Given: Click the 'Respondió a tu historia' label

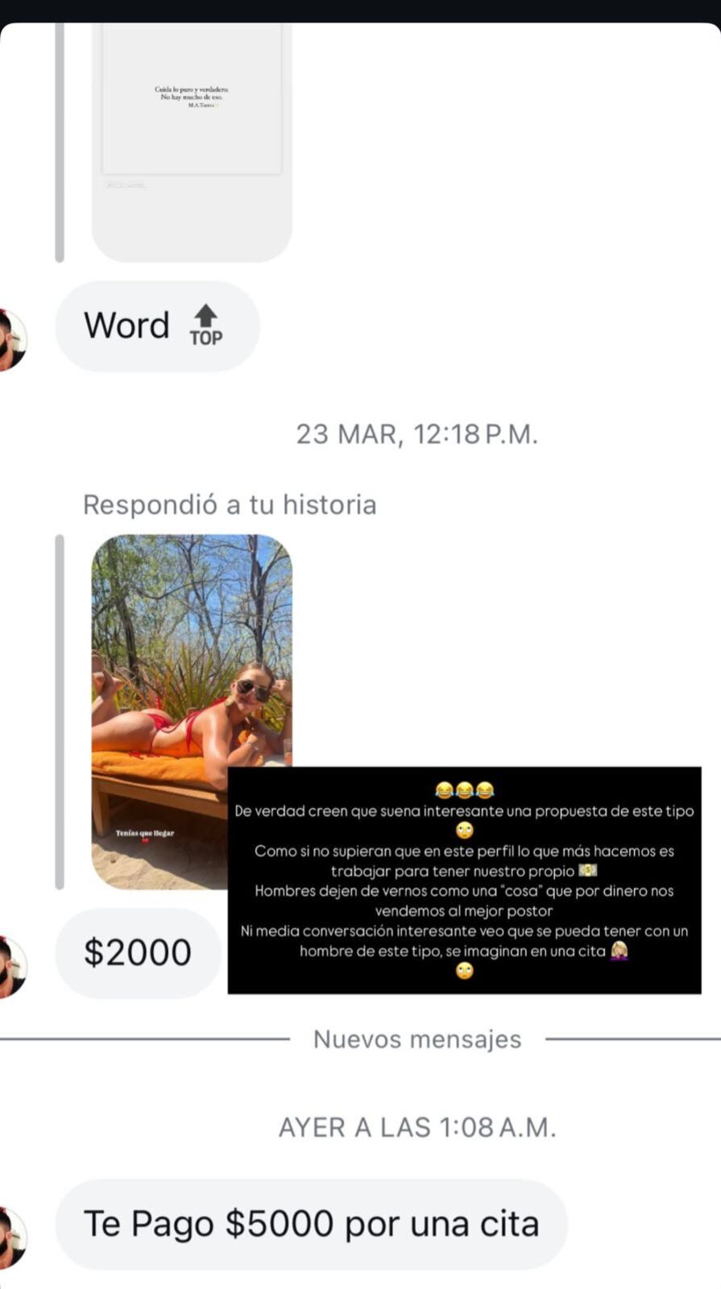Looking at the screenshot, I should tap(230, 504).
